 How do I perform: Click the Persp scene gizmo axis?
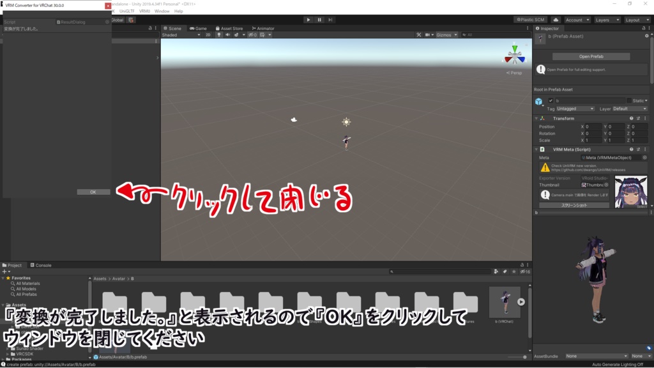tap(515, 72)
